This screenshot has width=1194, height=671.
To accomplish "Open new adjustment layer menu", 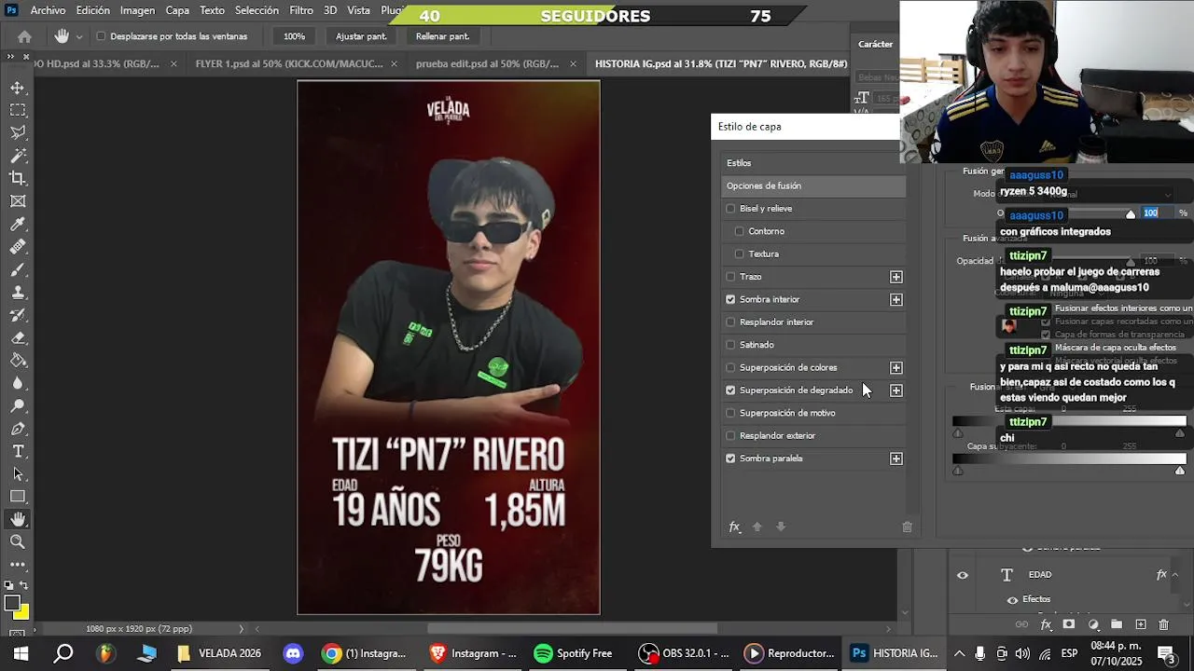I will coord(1093,624).
